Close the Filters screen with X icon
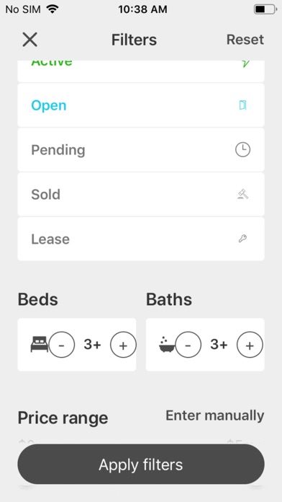 coord(30,40)
